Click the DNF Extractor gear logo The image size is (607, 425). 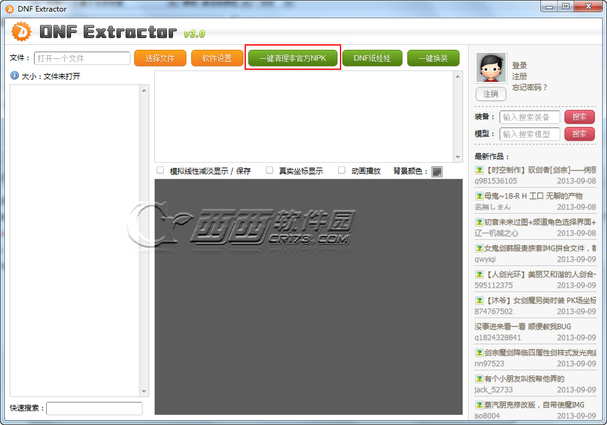[21, 31]
